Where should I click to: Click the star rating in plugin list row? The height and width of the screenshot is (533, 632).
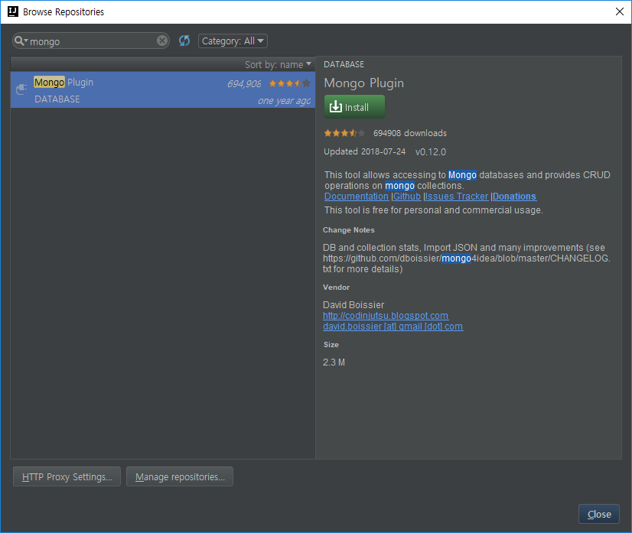(x=289, y=83)
